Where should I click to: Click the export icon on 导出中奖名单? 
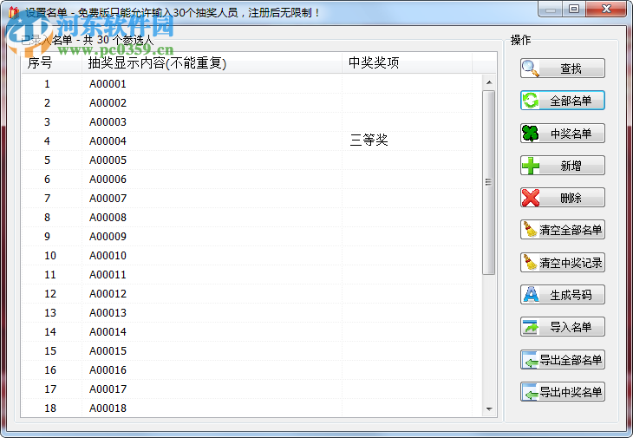click(530, 391)
